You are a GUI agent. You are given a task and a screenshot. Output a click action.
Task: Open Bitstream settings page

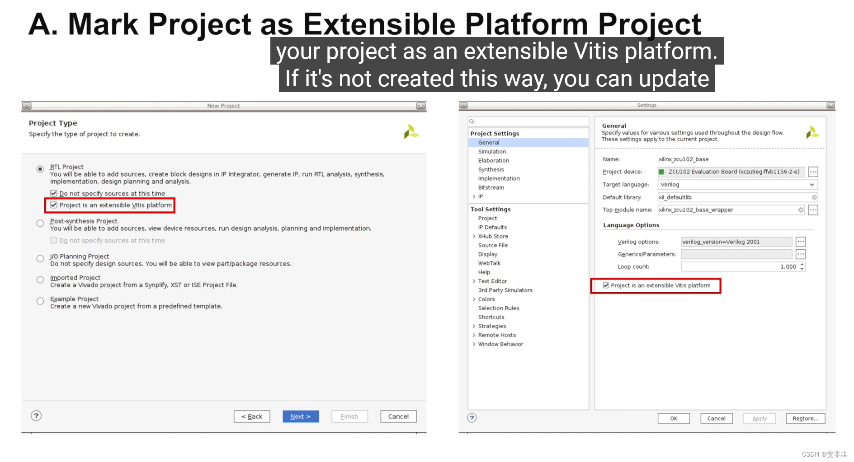pyautogui.click(x=491, y=187)
